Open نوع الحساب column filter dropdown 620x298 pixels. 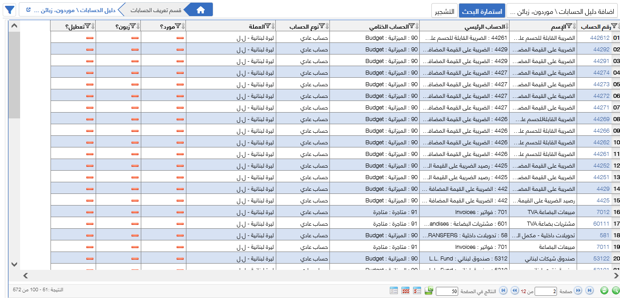tap(322, 26)
